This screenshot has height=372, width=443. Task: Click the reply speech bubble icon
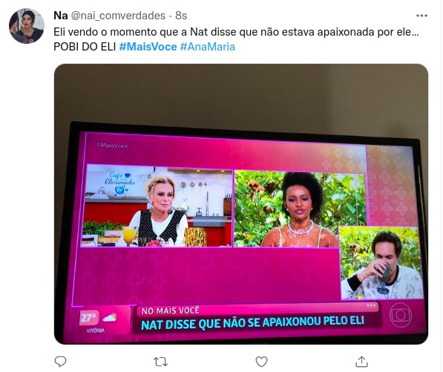tap(60, 362)
